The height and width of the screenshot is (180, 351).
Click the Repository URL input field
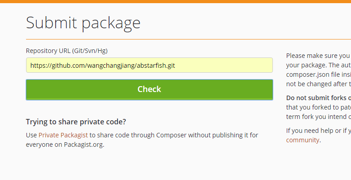click(149, 65)
